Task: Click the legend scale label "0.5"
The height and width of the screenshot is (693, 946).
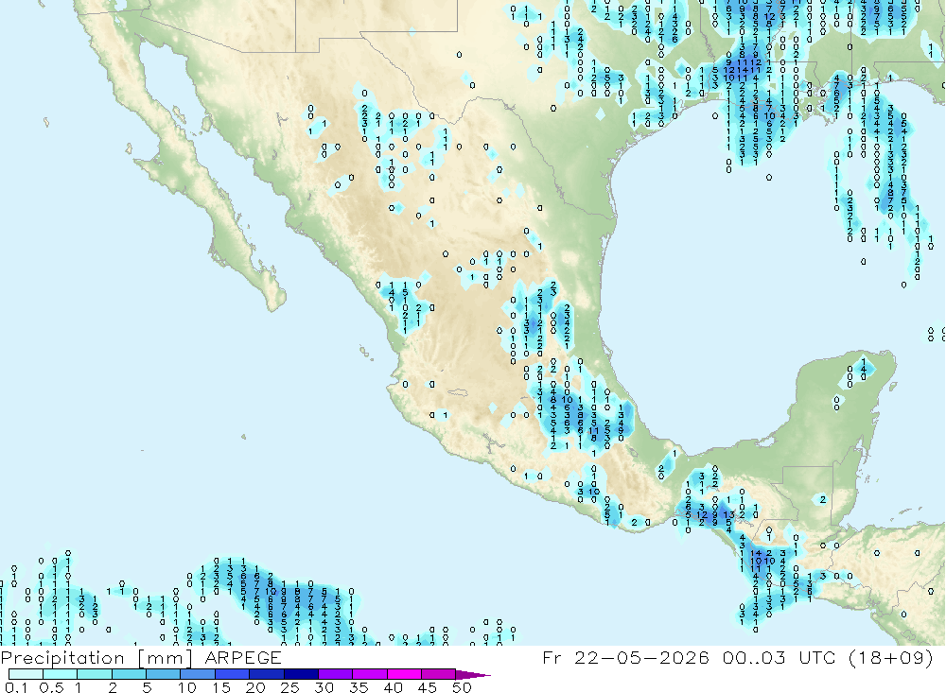Action: (x=51, y=687)
